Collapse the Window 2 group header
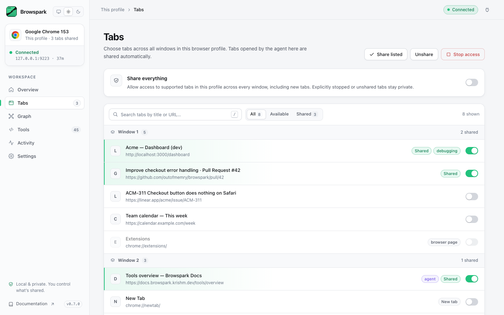Image resolution: width=504 pixels, height=315 pixels. pyautogui.click(x=294, y=260)
